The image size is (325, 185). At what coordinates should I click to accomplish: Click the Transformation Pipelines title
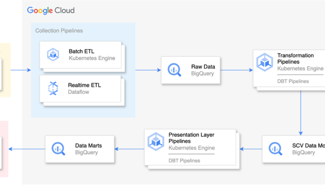295,59
